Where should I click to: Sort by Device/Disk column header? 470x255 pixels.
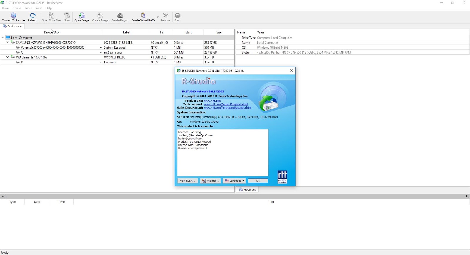pos(52,32)
